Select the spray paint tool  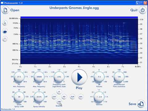(5, 31)
